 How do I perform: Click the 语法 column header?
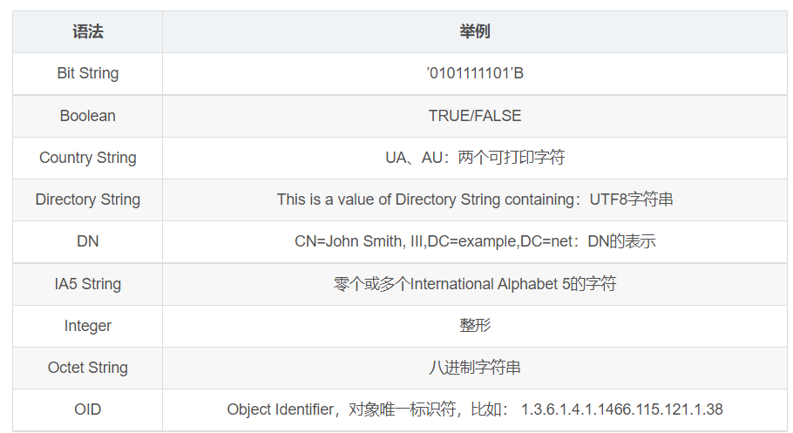point(87,32)
